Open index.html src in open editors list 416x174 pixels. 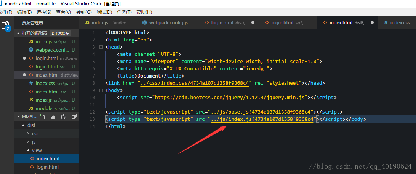[47, 92]
